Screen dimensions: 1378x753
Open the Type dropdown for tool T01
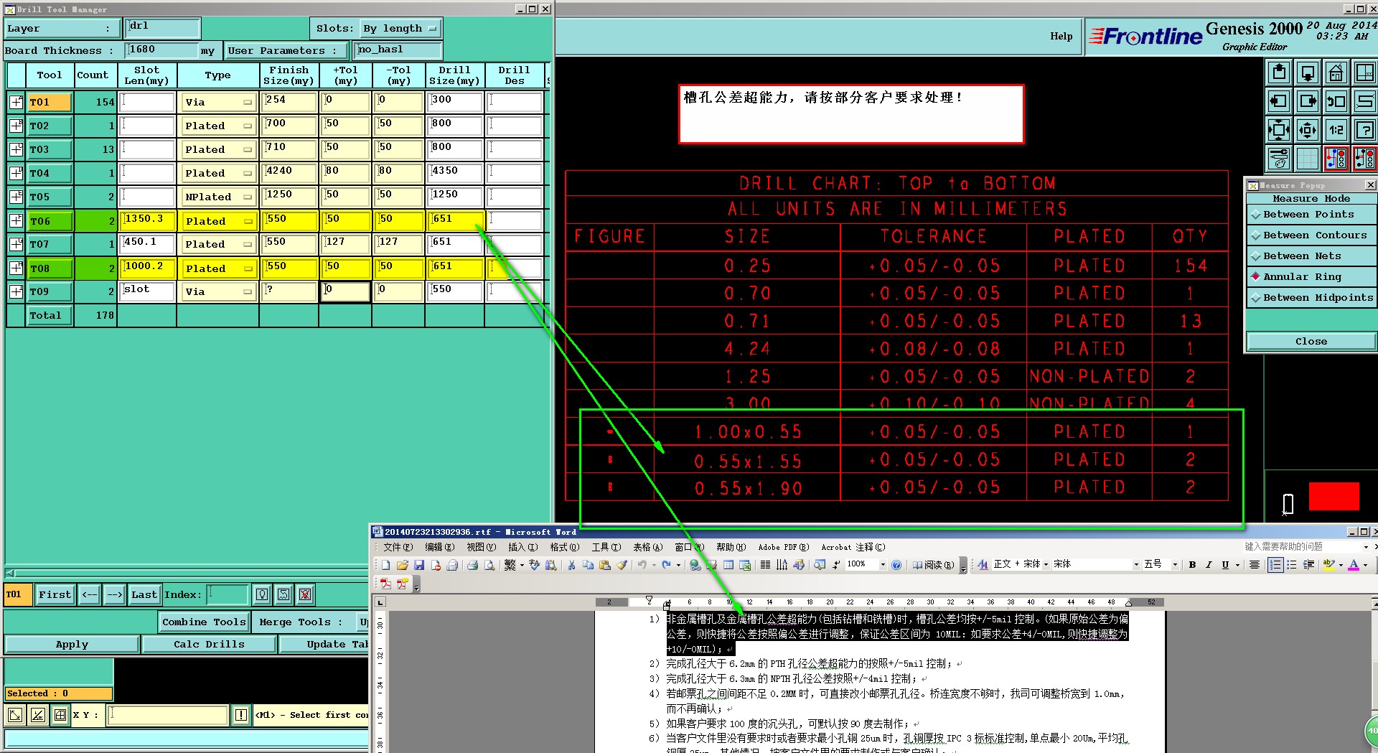[x=219, y=103]
